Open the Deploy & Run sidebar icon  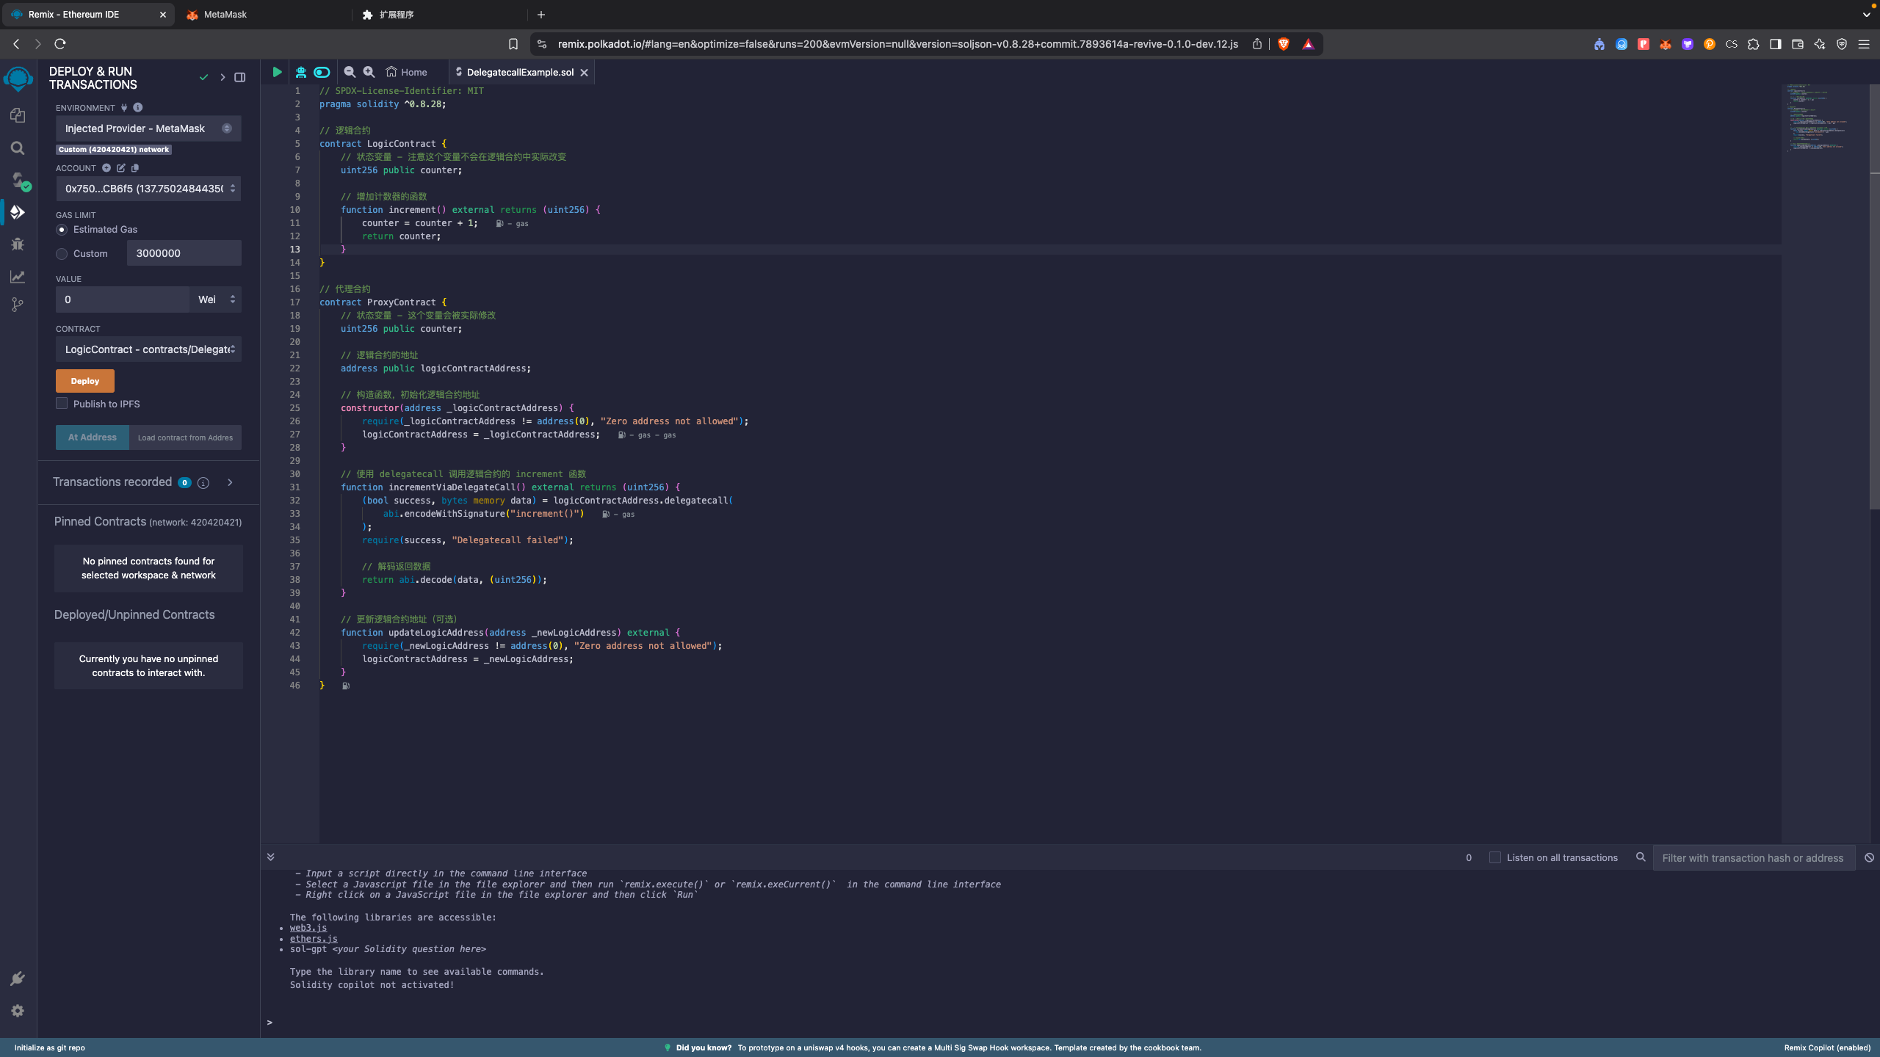coord(18,212)
